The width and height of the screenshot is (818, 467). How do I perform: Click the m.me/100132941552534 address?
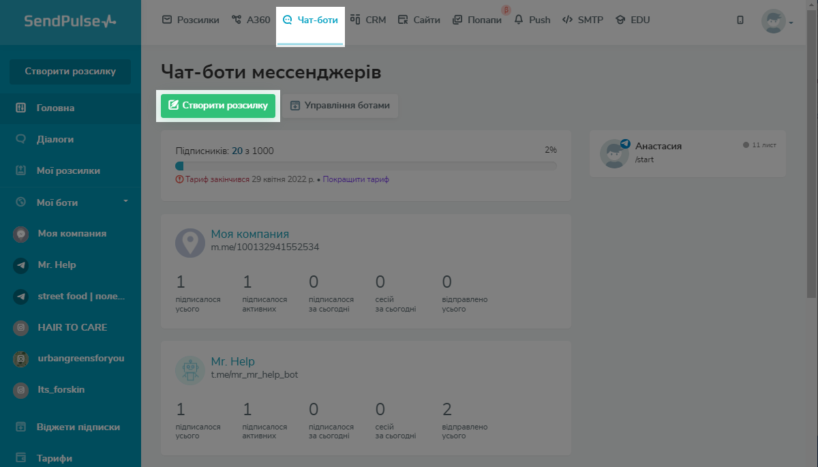point(265,247)
